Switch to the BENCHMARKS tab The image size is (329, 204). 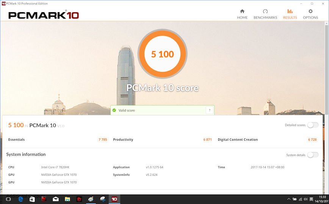(x=265, y=14)
